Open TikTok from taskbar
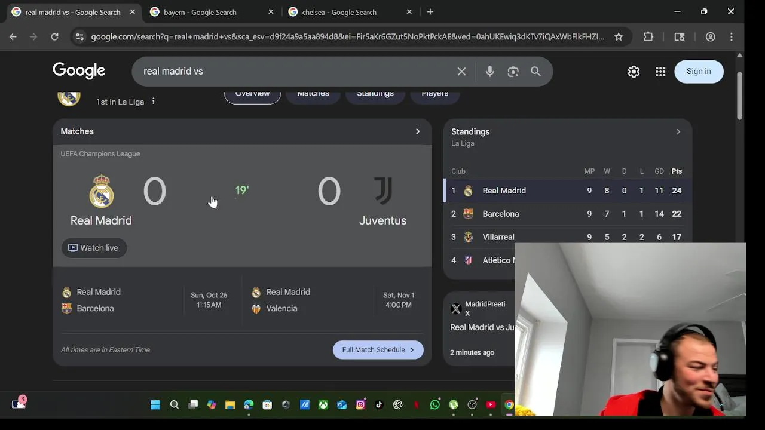 tap(379, 404)
